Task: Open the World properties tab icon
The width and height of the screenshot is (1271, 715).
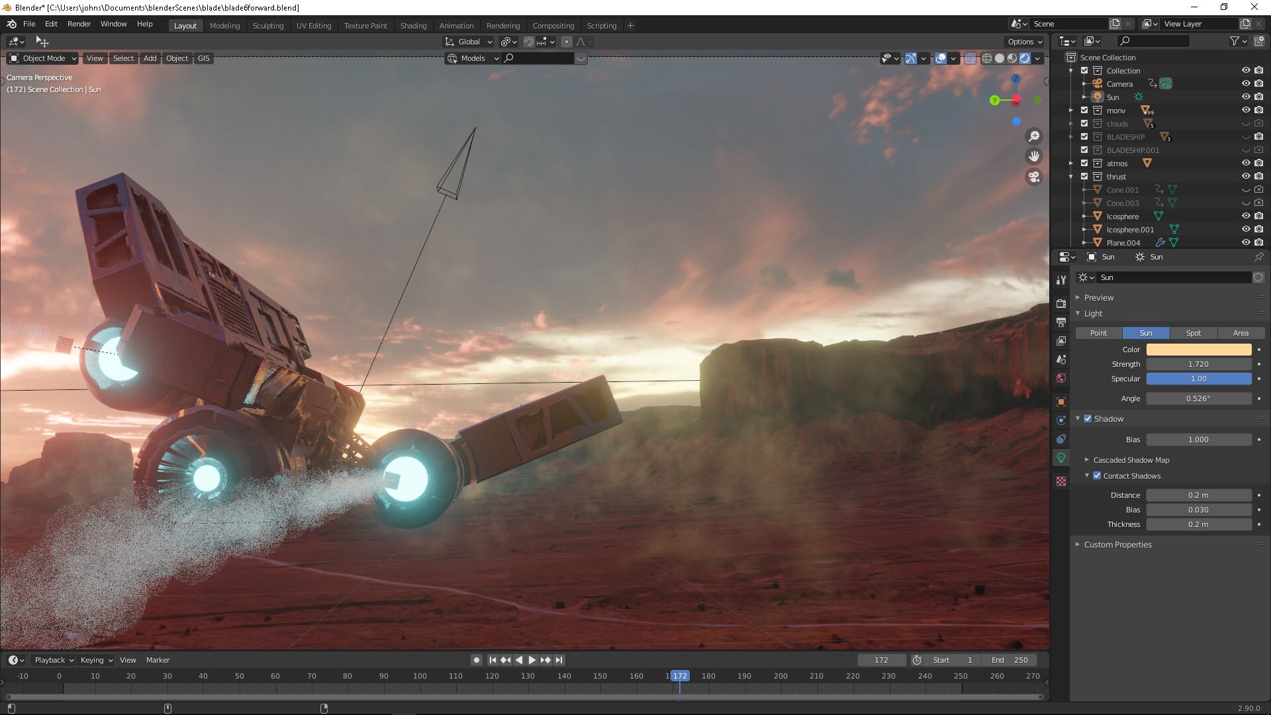Action: point(1061,378)
